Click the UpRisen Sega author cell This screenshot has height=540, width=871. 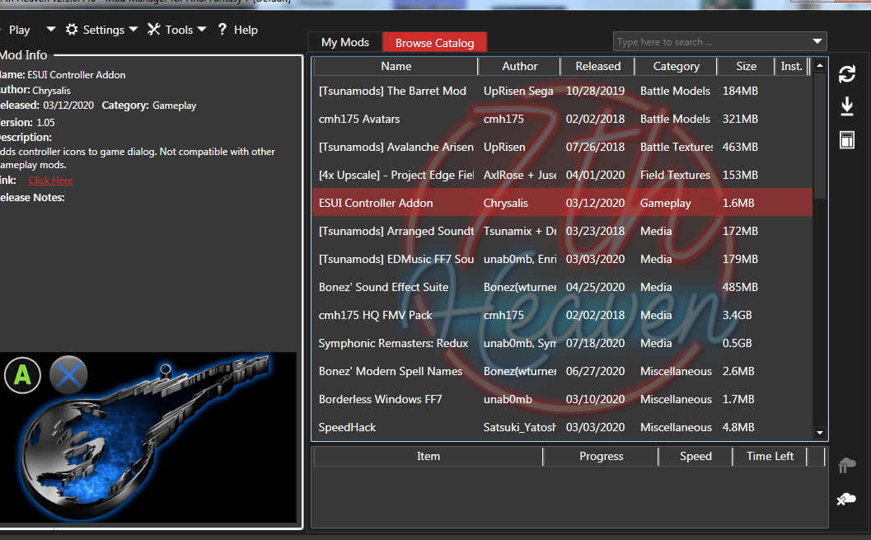pyautogui.click(x=518, y=92)
